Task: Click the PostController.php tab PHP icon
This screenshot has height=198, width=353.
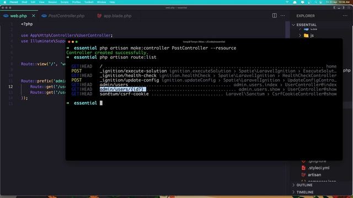Action: coord(44,16)
